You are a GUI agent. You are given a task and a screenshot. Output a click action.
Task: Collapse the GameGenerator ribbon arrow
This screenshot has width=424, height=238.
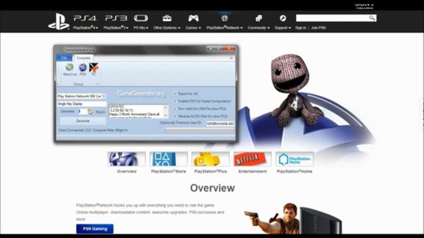tap(231, 58)
